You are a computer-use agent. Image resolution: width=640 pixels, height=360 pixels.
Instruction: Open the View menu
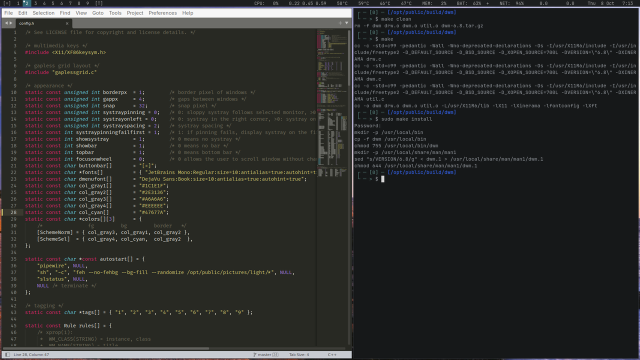point(81,13)
